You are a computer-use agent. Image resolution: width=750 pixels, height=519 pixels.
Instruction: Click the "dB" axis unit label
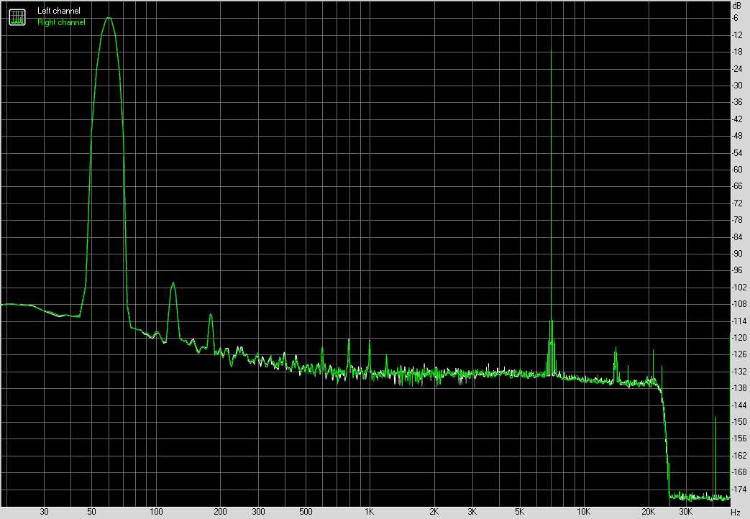(736, 6)
